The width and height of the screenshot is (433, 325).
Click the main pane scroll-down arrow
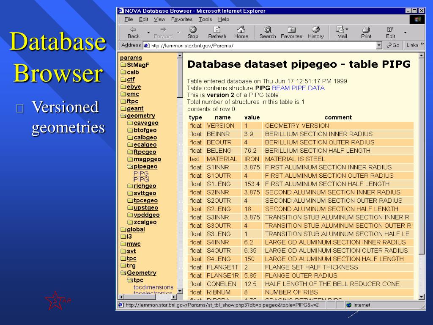coord(422,297)
